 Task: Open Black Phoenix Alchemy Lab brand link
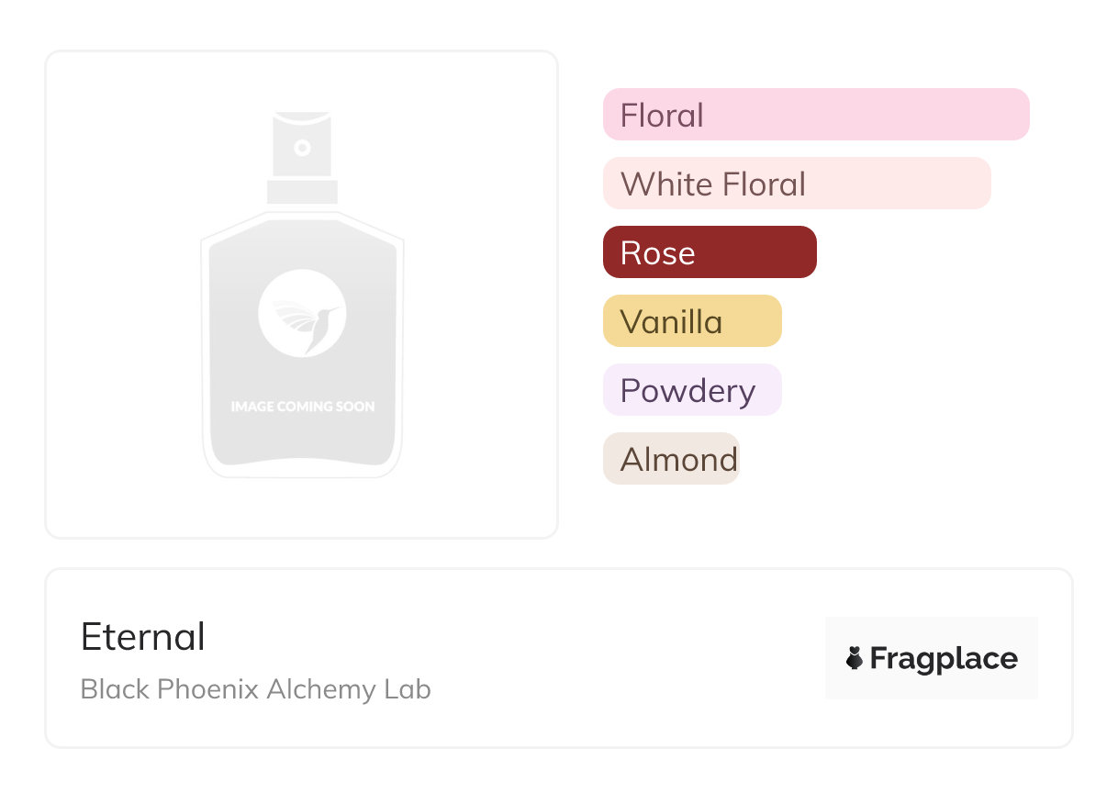click(x=255, y=689)
